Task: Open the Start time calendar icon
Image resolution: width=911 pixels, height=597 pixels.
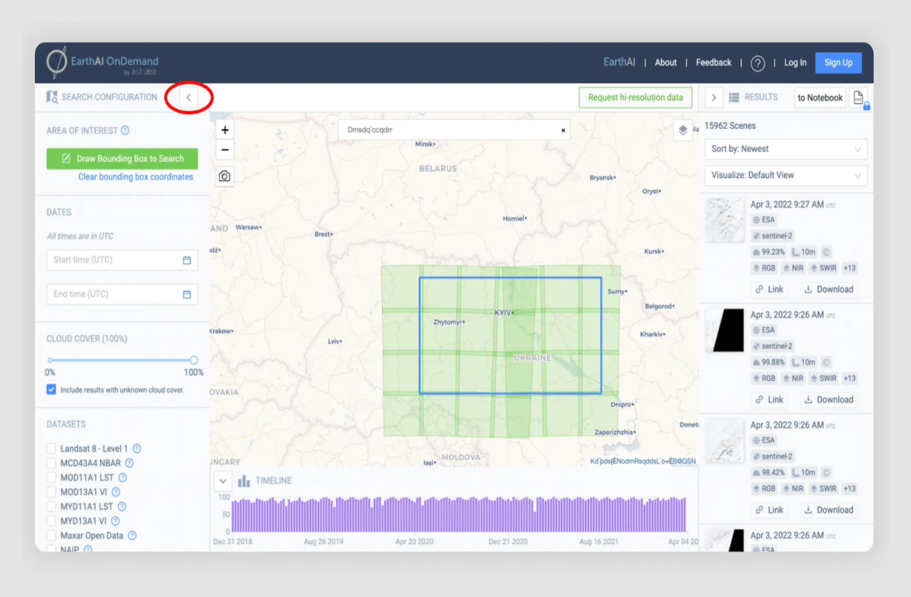Action: coord(187,260)
